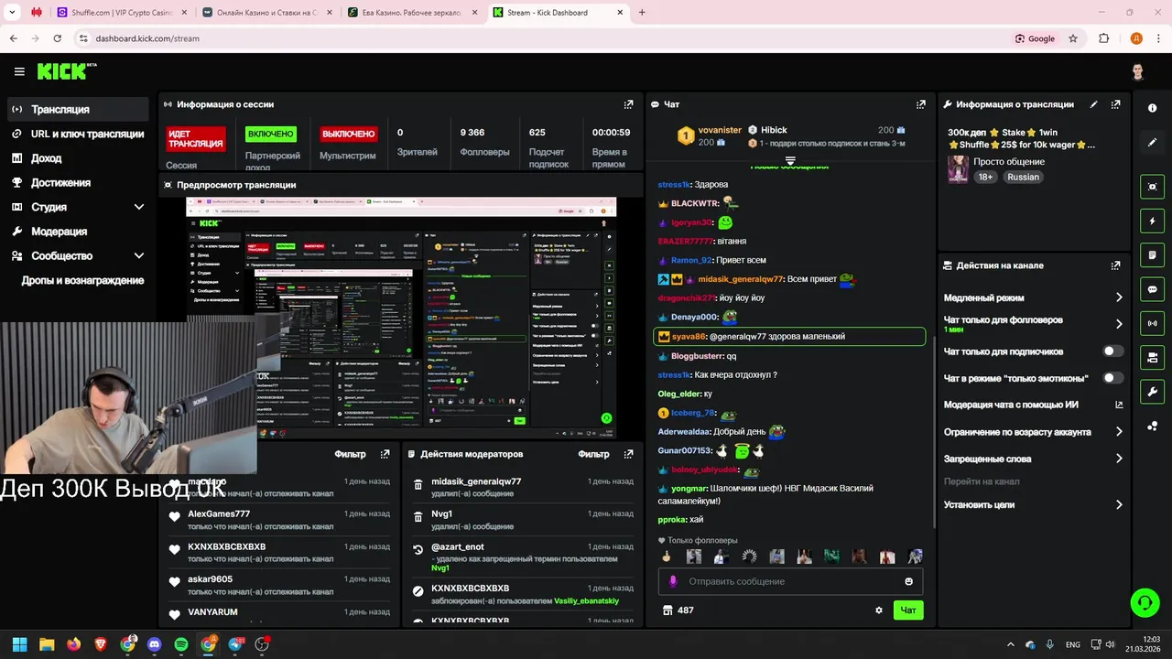Open Фильтр in moderator actions panel
Image resolution: width=1172 pixels, height=659 pixels.
593,454
